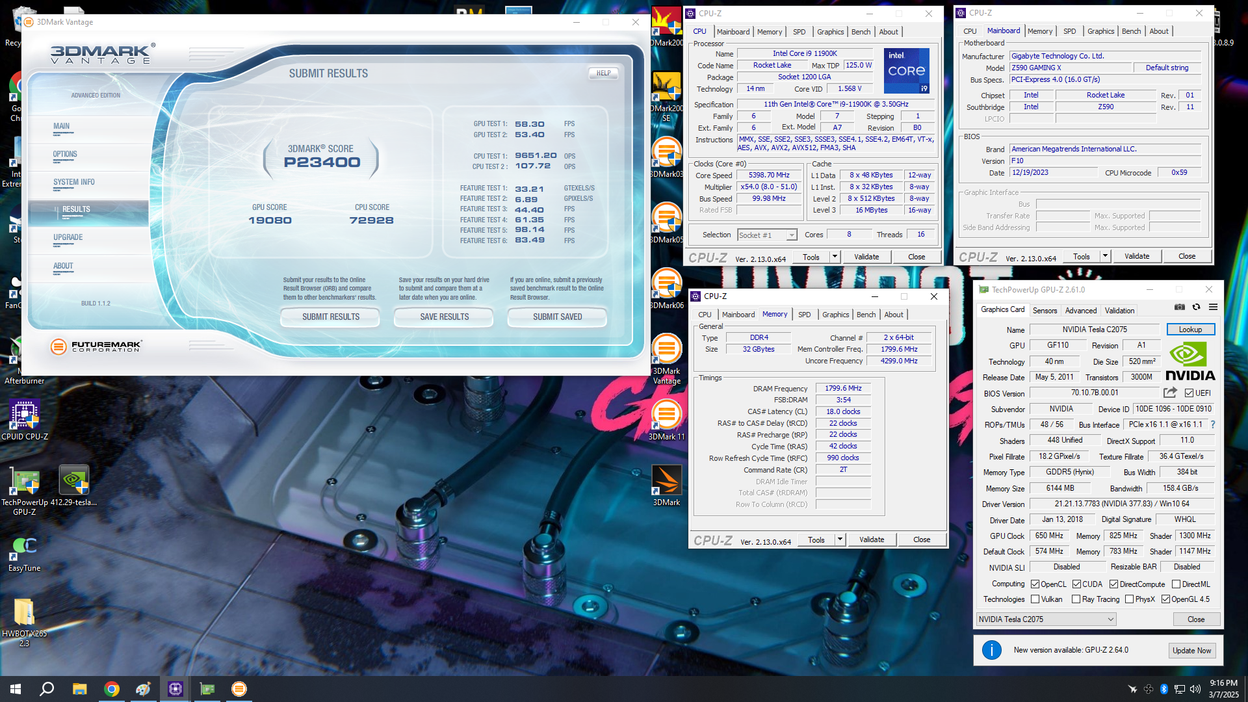Open NVIDIA Tesla C2075 GPU selector dropdown
The height and width of the screenshot is (702, 1248).
1046,619
